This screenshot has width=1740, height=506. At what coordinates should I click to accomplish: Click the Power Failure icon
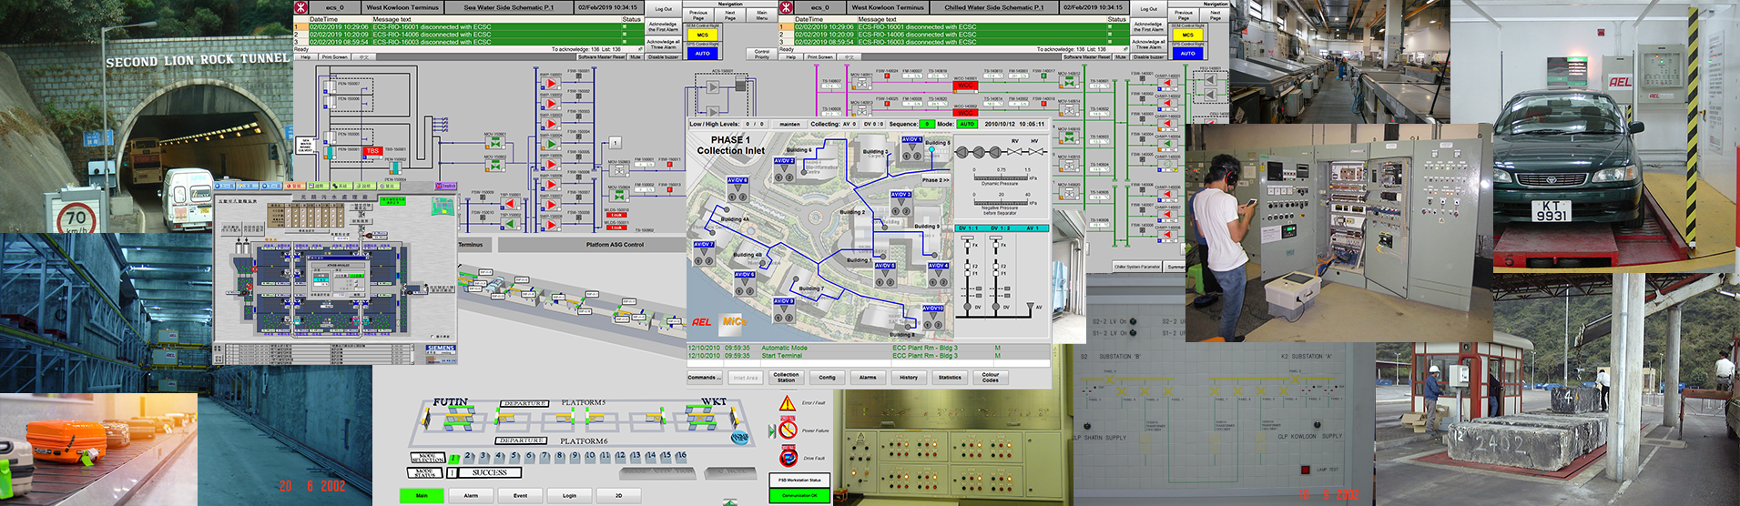789,429
